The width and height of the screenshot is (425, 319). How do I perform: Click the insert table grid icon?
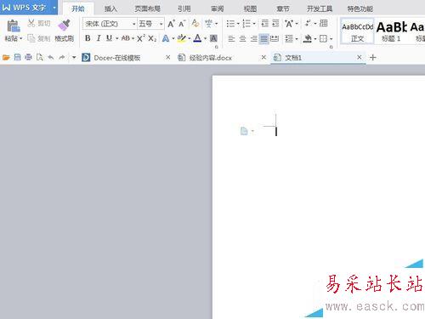click(323, 23)
